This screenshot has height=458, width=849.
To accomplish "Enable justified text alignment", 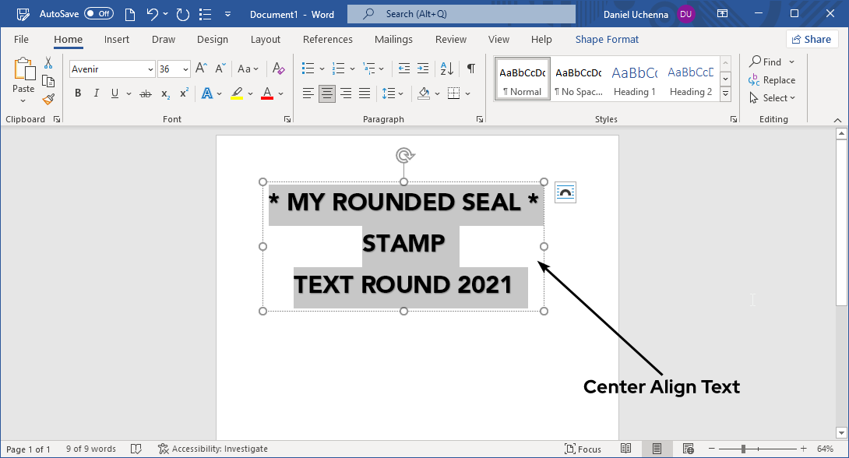I will click(x=365, y=93).
